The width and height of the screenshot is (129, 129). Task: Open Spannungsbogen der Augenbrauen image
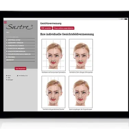click(81, 92)
